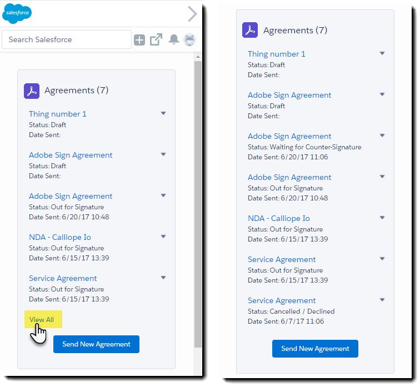
Task: Click the scroll up arrow on left panel scrollbar
Action: point(198,57)
